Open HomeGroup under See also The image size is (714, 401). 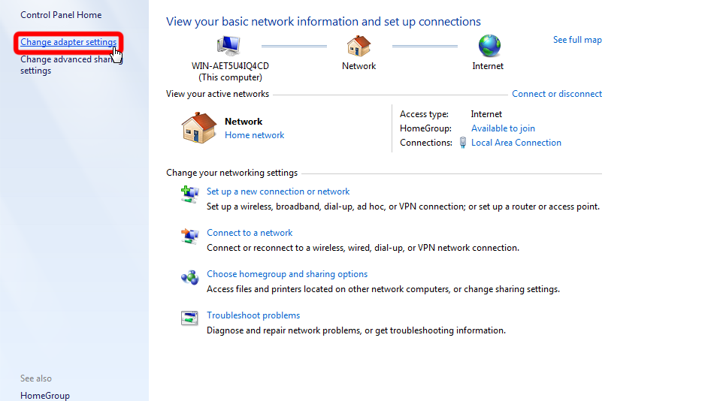[45, 395]
